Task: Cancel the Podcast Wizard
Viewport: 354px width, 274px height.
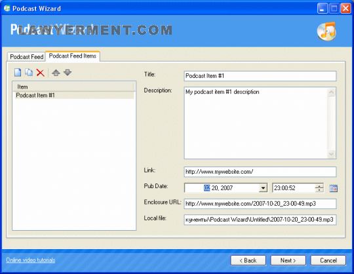Action: (x=328, y=260)
